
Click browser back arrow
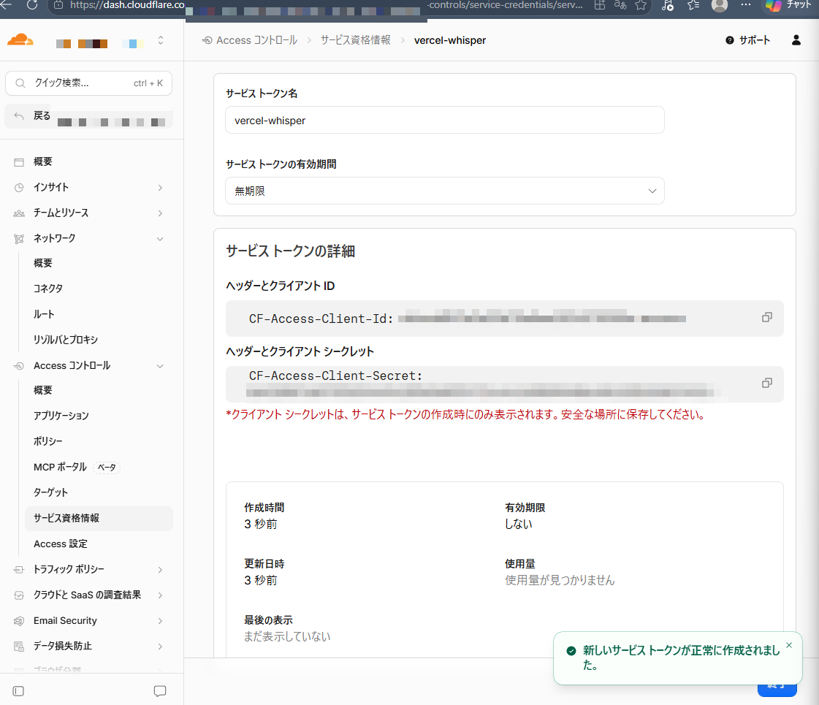tap(7, 4)
